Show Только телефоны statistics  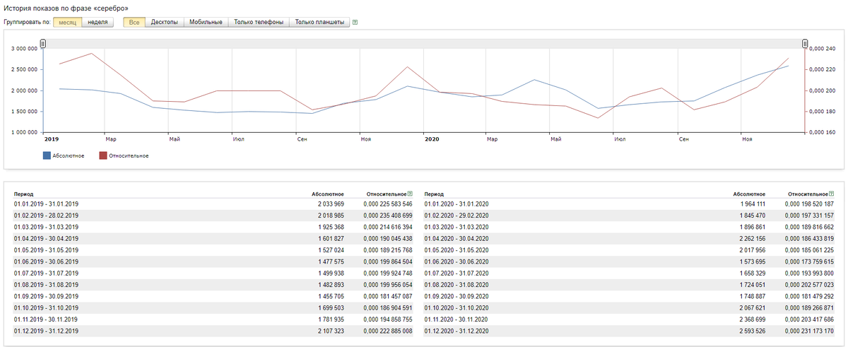tap(259, 22)
